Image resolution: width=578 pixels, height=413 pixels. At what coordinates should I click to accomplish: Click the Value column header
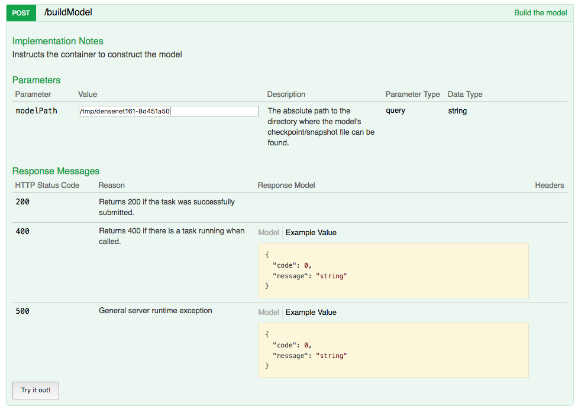point(88,94)
